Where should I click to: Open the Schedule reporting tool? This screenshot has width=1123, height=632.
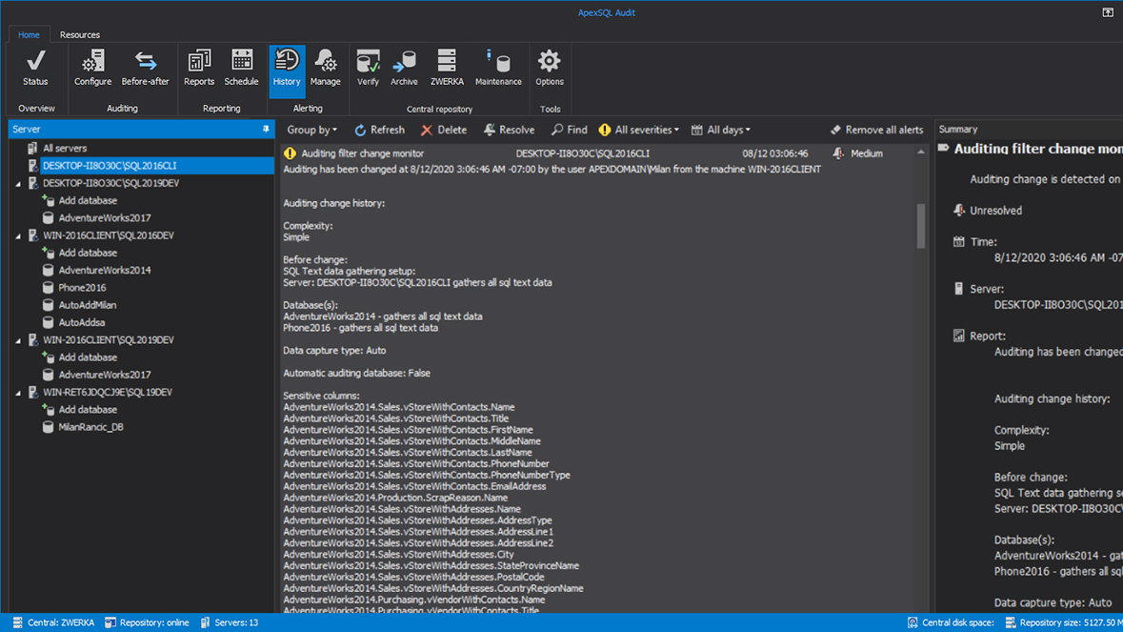click(241, 69)
